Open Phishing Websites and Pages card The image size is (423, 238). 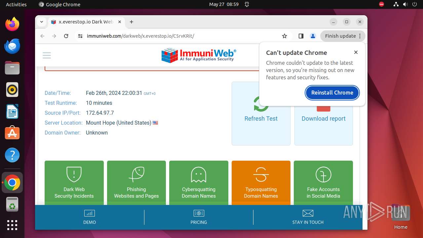pyautogui.click(x=136, y=183)
